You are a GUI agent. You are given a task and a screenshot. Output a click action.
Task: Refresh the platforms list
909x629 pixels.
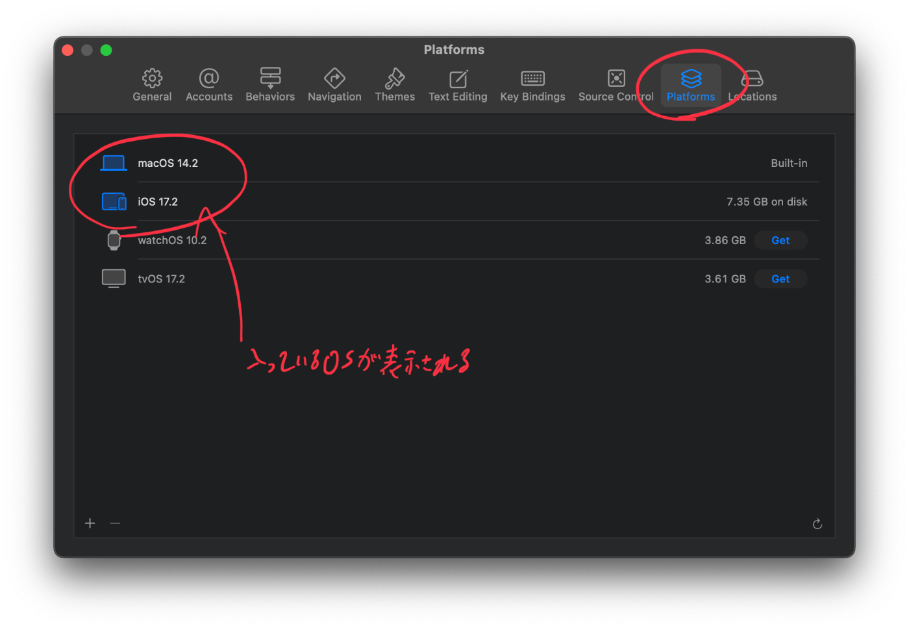(817, 524)
